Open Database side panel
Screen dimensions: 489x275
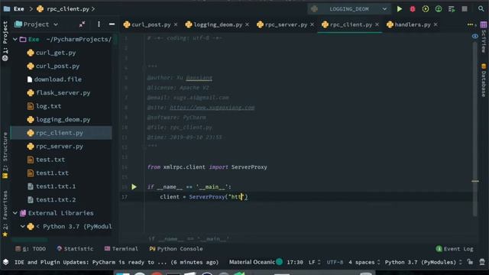point(484,80)
